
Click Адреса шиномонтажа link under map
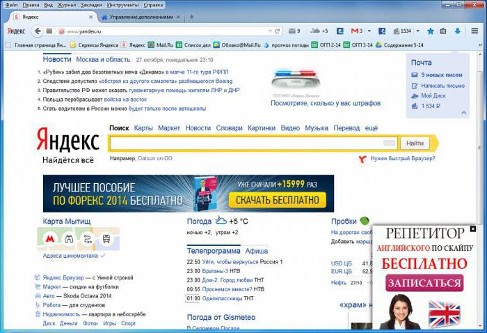click(x=70, y=256)
